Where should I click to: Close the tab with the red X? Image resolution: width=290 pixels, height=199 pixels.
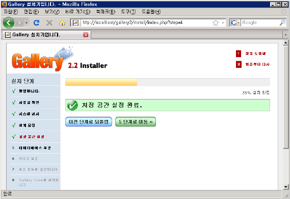click(86, 35)
